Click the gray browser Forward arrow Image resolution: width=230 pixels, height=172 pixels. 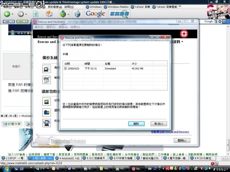[21, 14]
